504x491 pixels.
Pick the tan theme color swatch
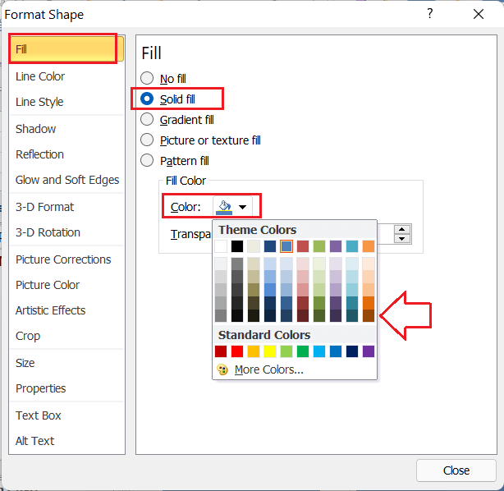254,246
